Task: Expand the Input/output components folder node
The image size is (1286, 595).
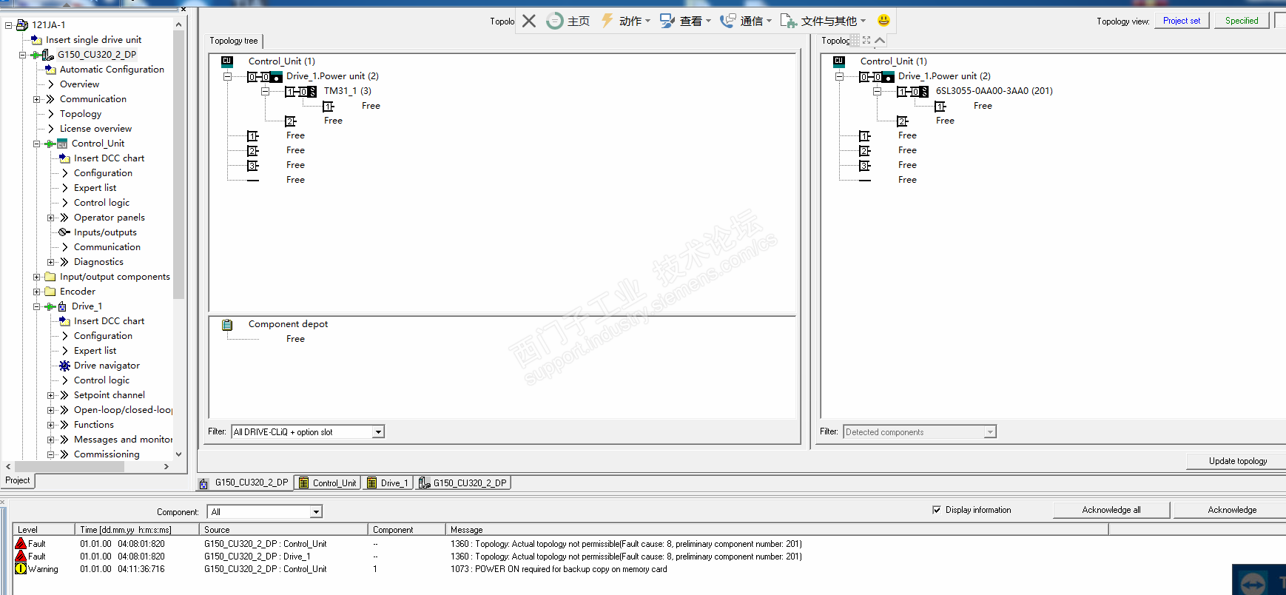Action: (x=37, y=277)
